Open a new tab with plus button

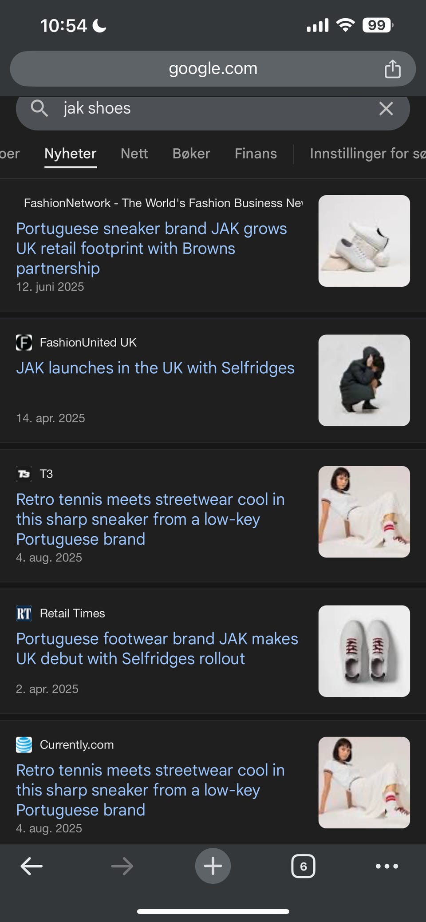pyautogui.click(x=213, y=866)
